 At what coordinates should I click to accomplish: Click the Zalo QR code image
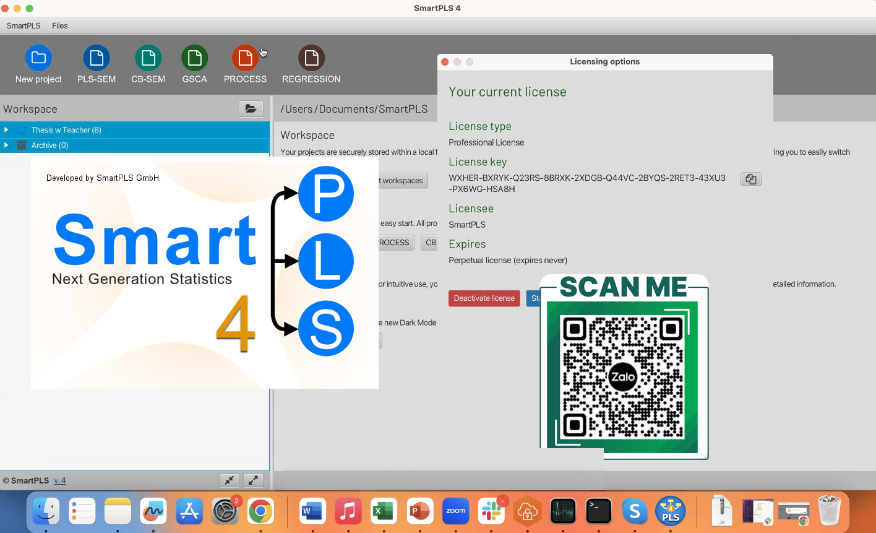tap(624, 378)
